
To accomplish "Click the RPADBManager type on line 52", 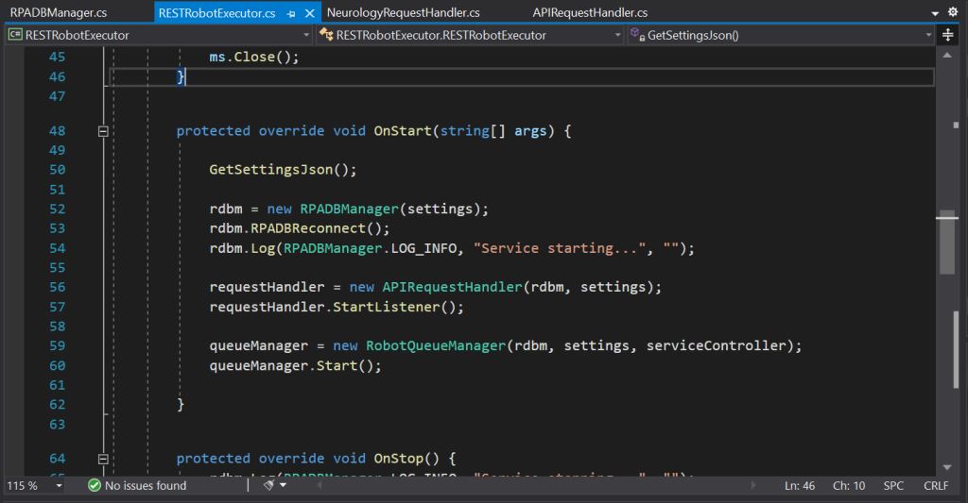I will 350,209.
